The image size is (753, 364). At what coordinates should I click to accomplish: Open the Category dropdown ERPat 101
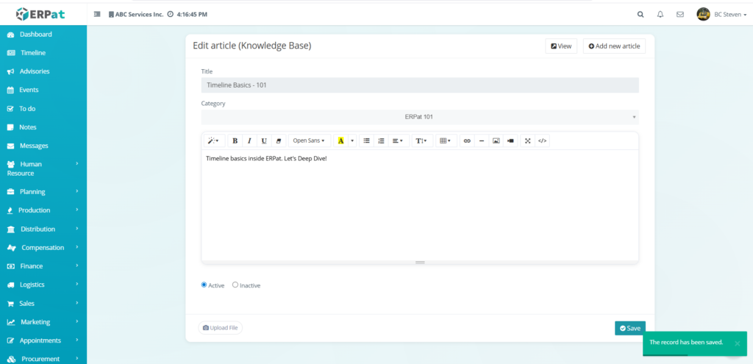pyautogui.click(x=420, y=117)
